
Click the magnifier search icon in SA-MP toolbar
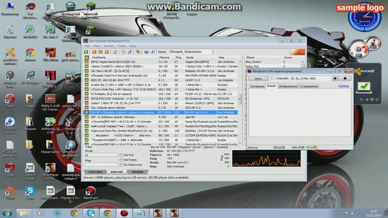tap(153, 52)
